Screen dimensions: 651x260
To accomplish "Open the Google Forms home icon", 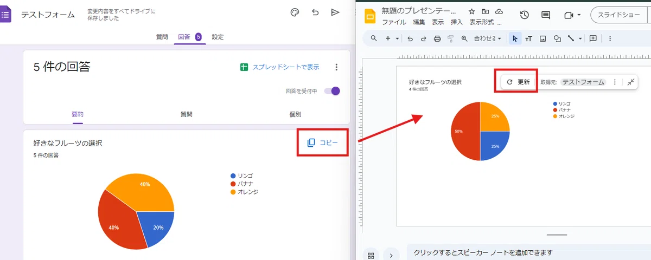I will pos(5,14).
